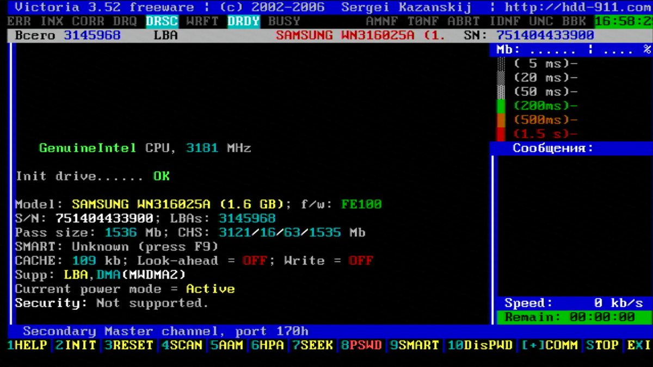Open 9SMART from the function key bar
653x367 pixels.
[415, 345]
